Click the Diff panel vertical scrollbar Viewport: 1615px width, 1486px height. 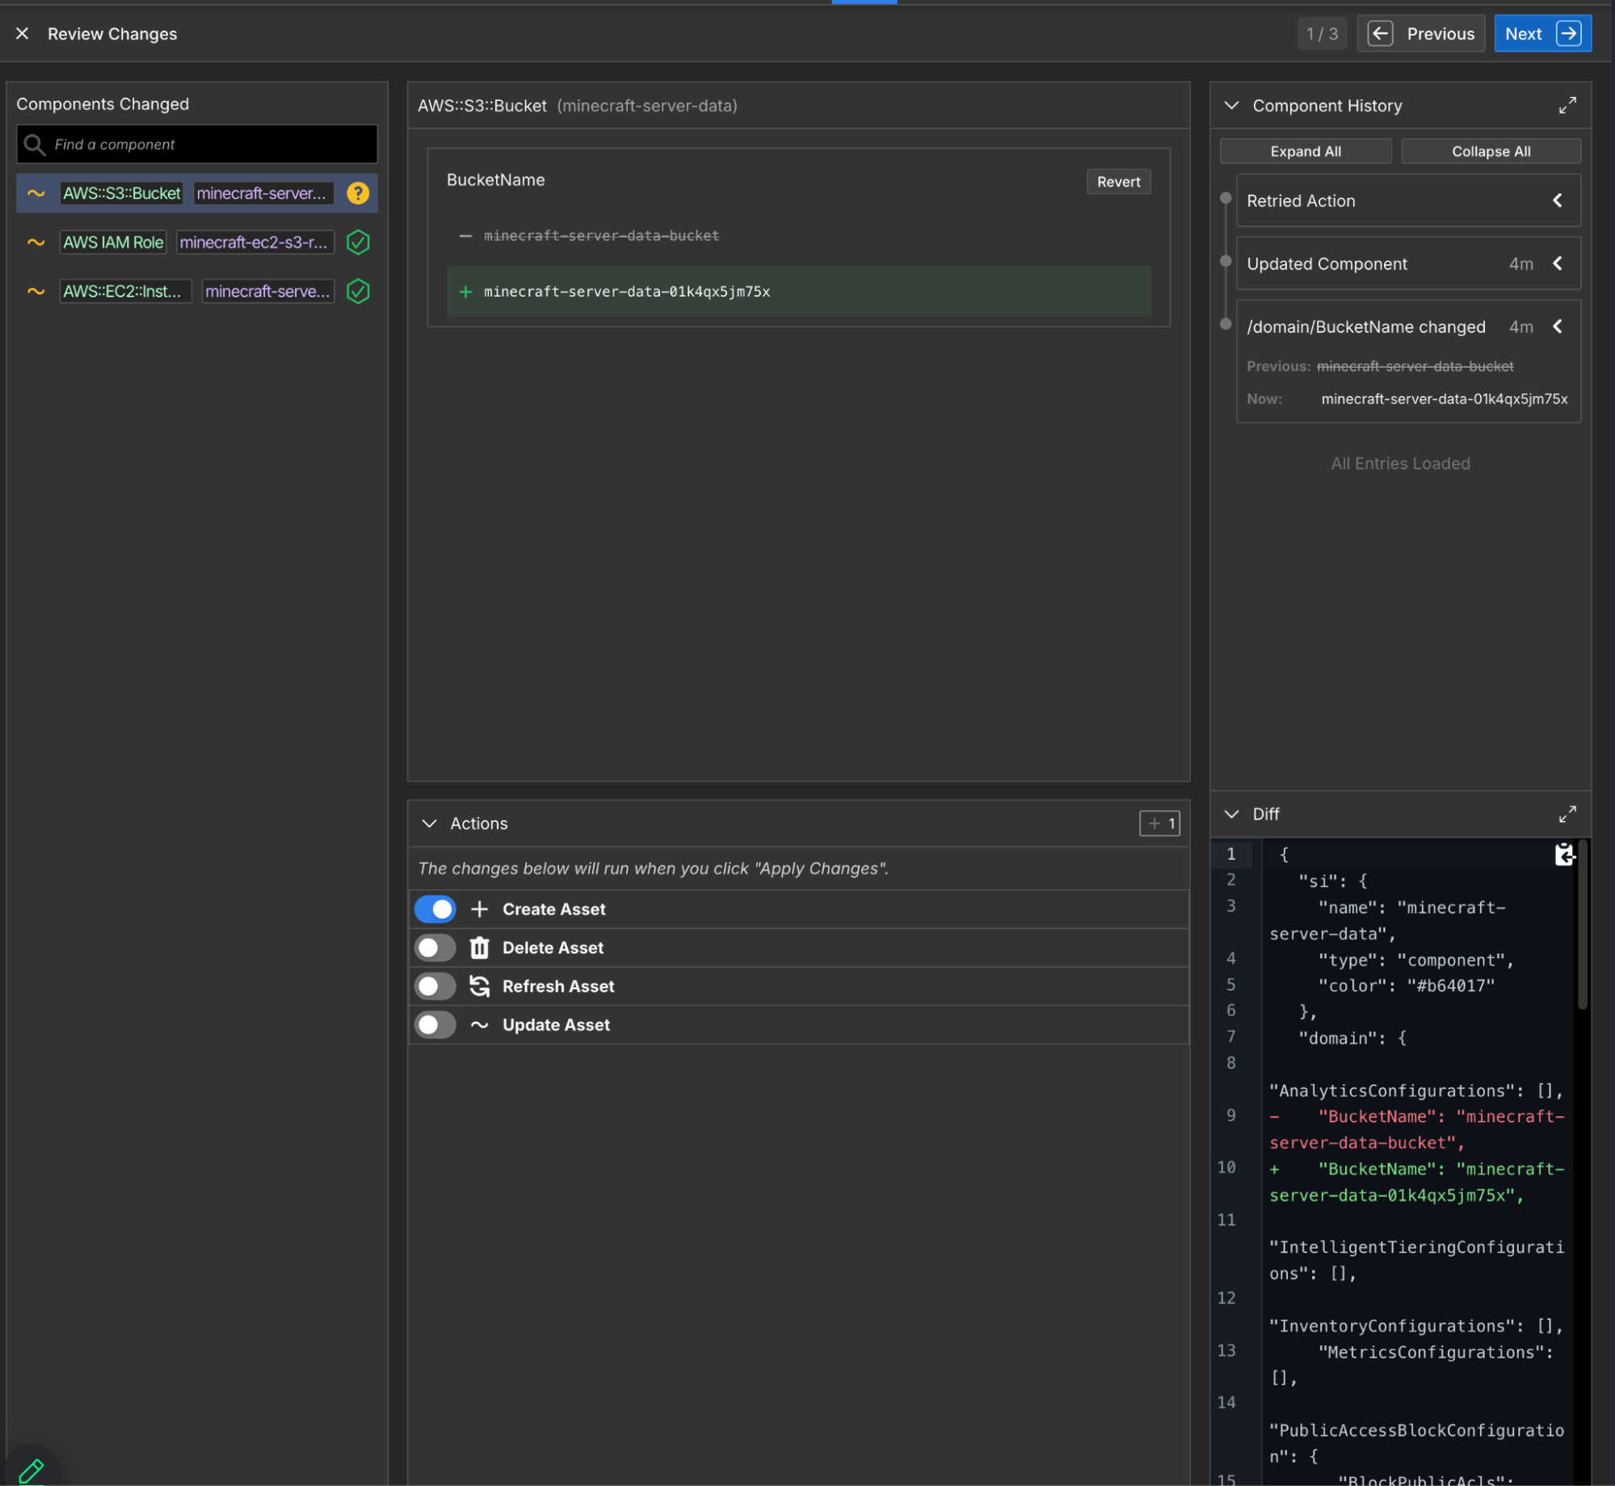(x=1583, y=925)
